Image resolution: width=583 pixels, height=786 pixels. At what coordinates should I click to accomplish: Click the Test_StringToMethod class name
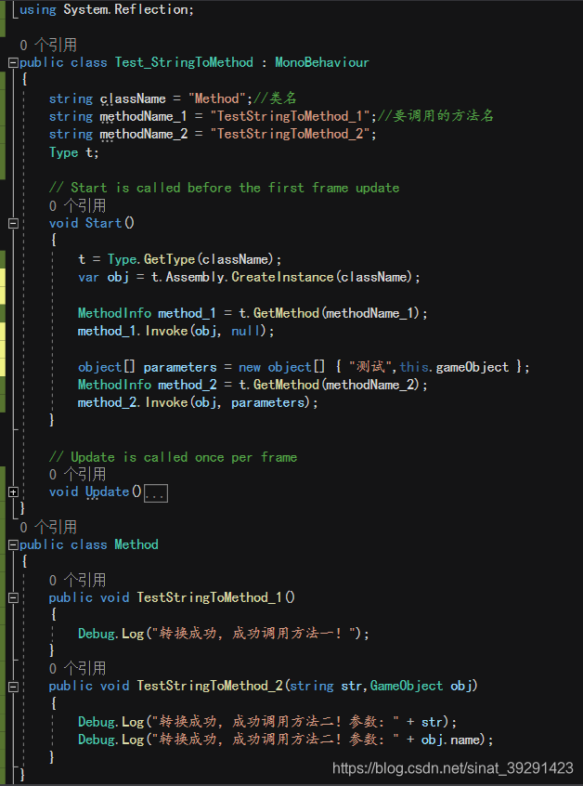pos(184,62)
